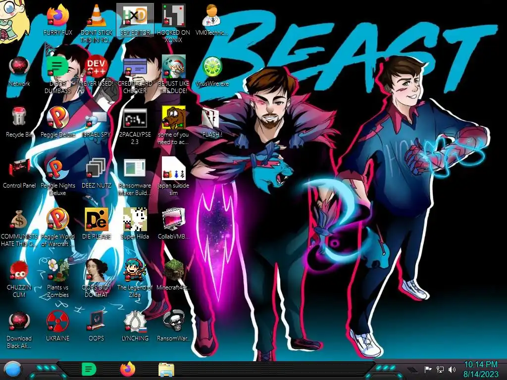Image resolution: width=507 pixels, height=380 pixels.
Task: Open Ransomware Maker Build... icon
Action: 135,168
